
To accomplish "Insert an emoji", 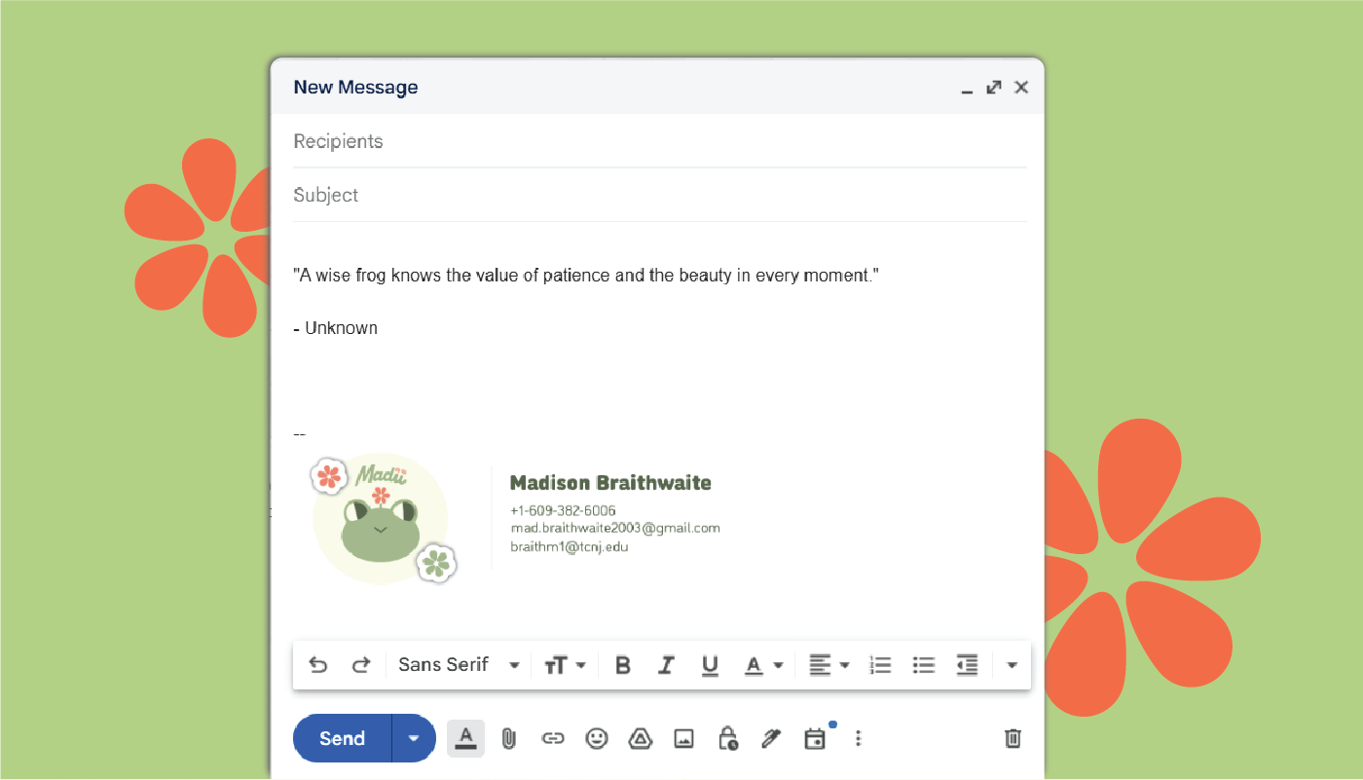I will pyautogui.click(x=597, y=738).
